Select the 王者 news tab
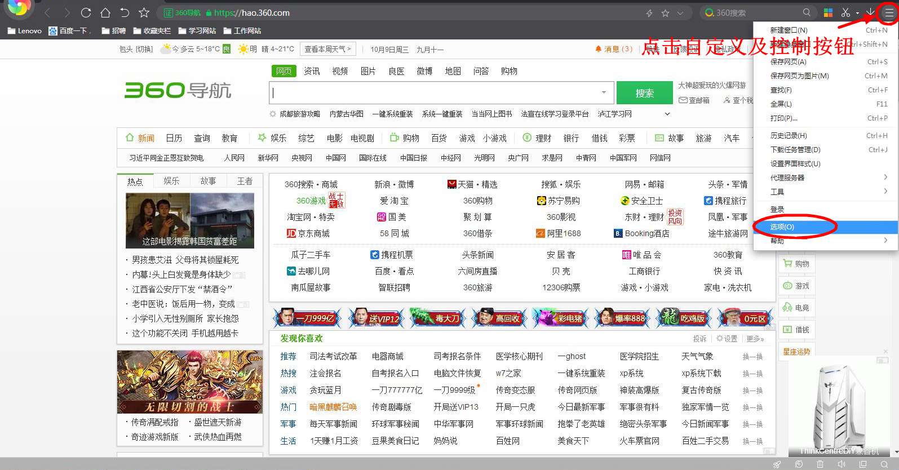The width and height of the screenshot is (899, 470). [x=245, y=181]
